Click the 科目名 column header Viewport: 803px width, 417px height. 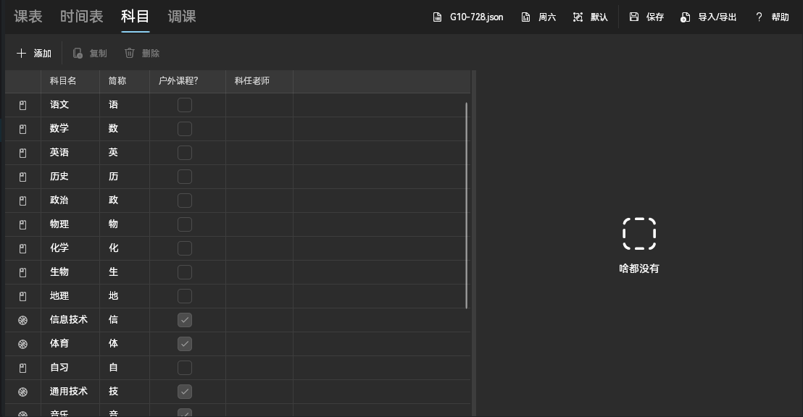click(x=63, y=81)
